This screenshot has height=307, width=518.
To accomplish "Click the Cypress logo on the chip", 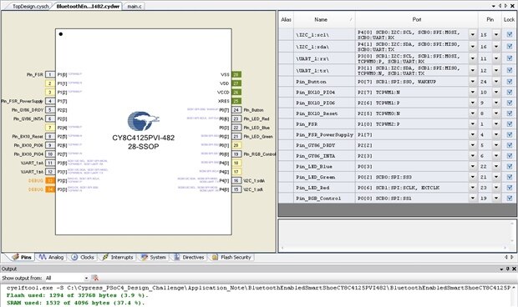I will (x=143, y=121).
